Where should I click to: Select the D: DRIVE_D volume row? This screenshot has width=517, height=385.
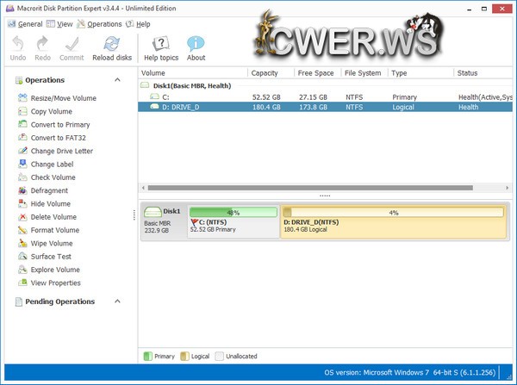[325, 107]
